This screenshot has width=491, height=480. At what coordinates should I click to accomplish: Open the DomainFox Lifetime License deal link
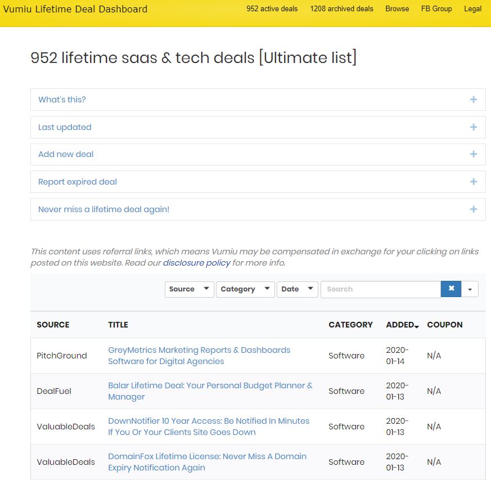point(207,462)
